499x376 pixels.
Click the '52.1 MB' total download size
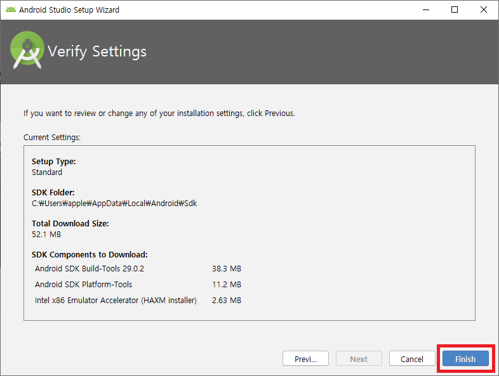(46, 235)
